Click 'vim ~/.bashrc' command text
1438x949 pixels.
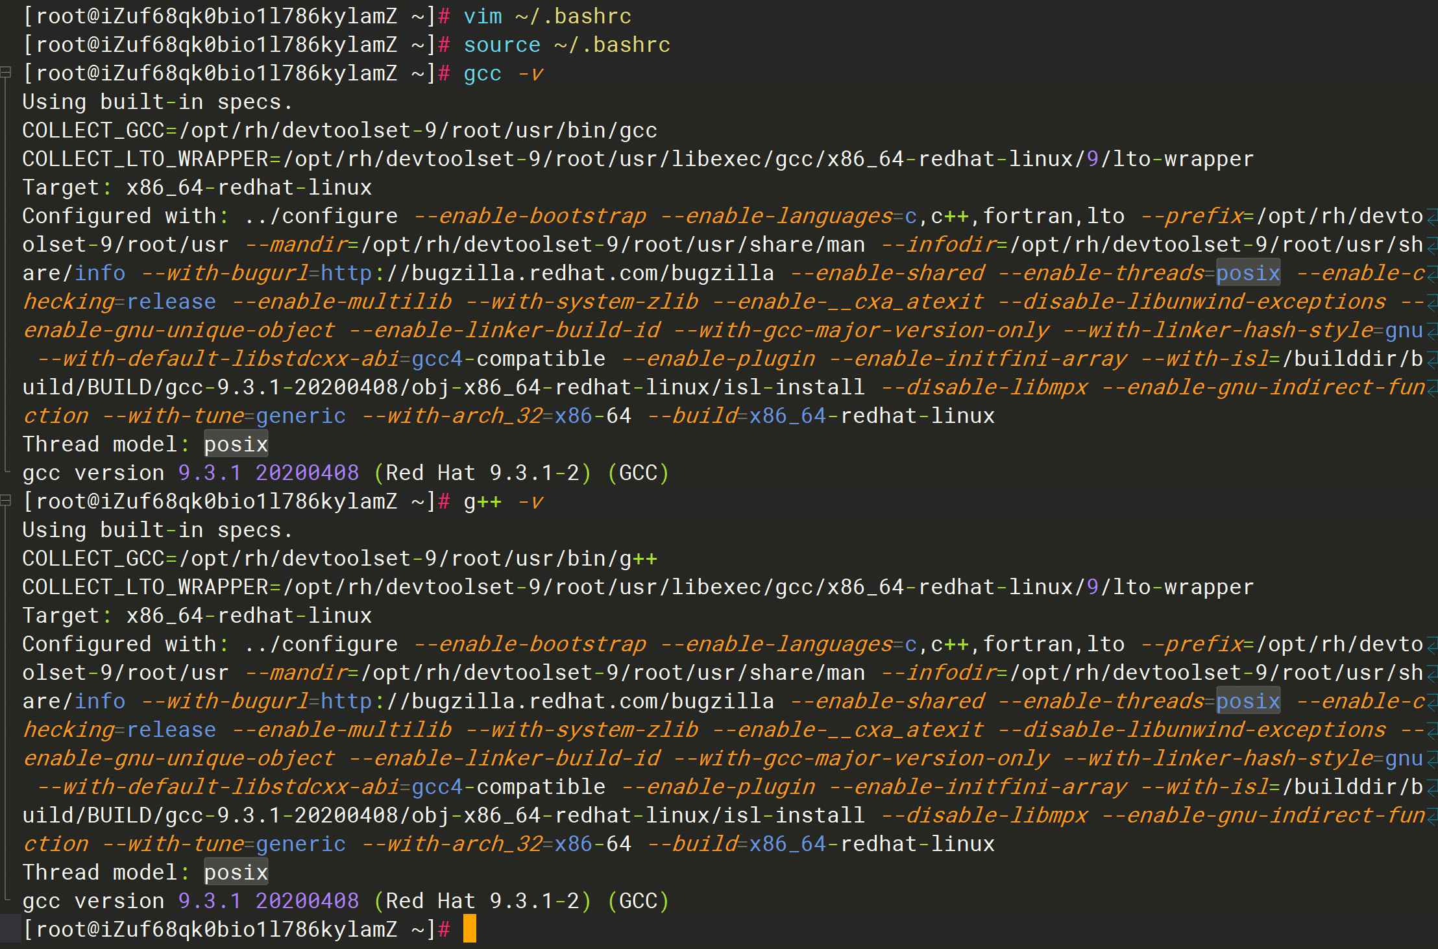[547, 16]
